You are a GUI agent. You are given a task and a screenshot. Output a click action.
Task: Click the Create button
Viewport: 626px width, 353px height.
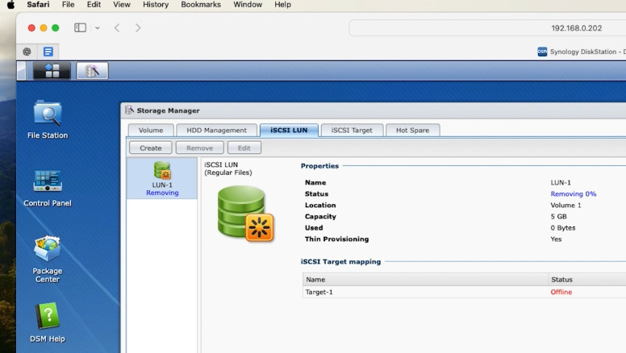click(x=151, y=147)
